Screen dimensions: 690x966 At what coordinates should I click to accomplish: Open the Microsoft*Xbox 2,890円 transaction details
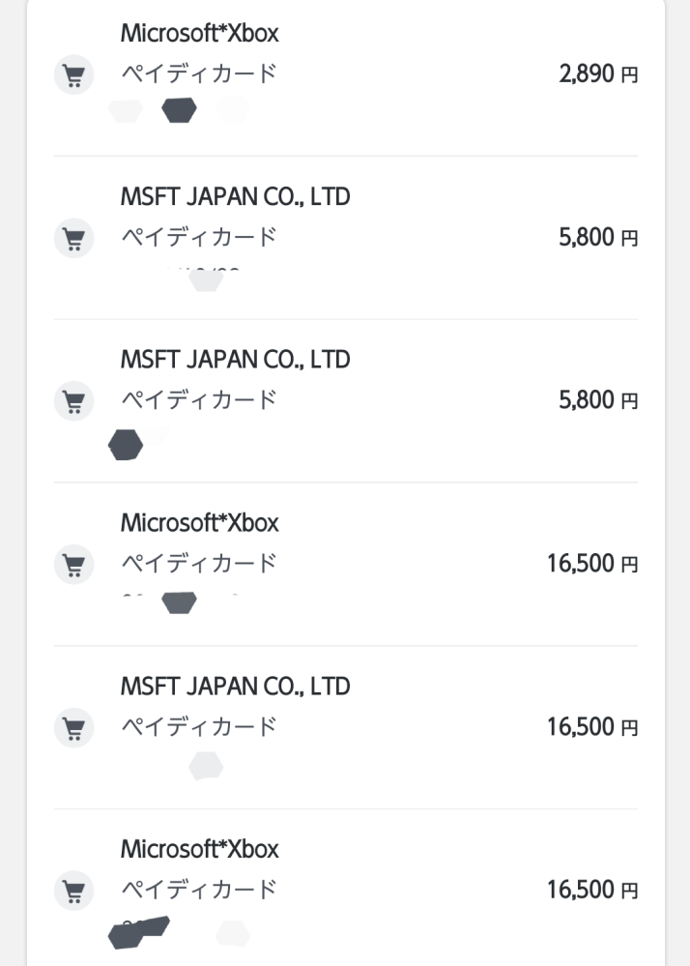tap(198, 33)
